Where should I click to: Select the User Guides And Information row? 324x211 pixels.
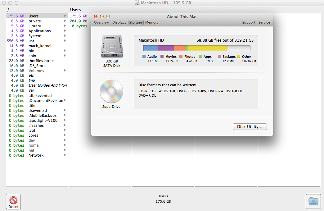click(x=37, y=85)
